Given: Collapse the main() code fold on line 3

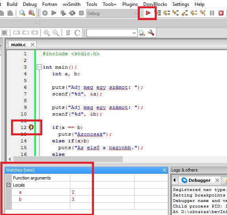Looking at the screenshot, I should [39, 67].
